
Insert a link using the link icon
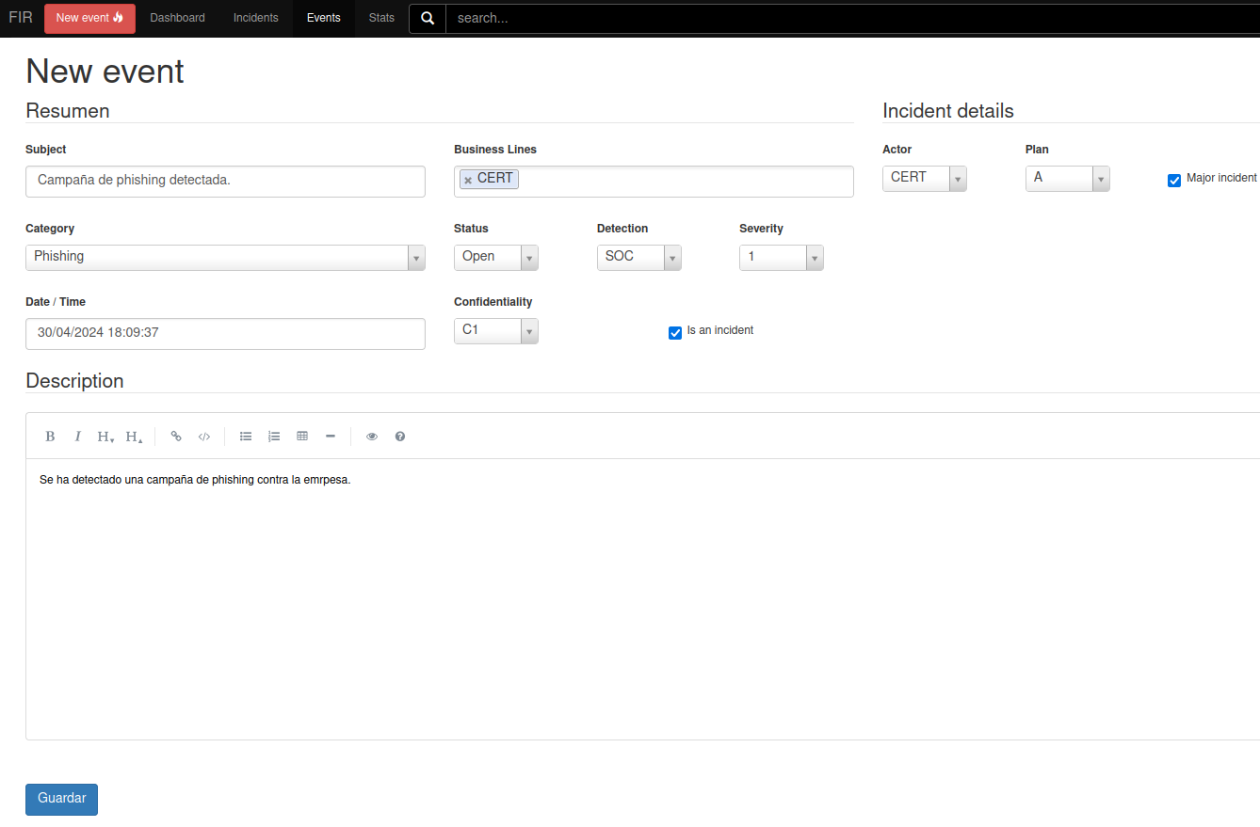(x=176, y=437)
